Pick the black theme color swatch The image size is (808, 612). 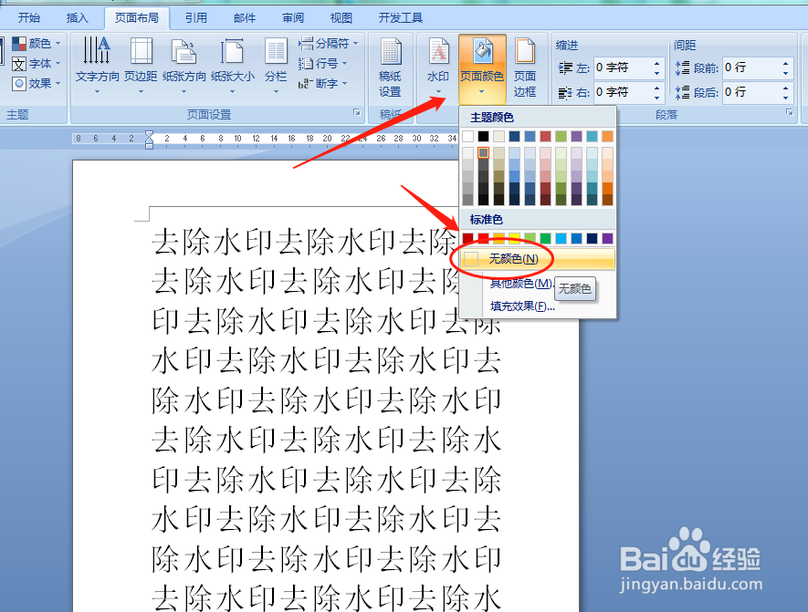[x=483, y=137]
